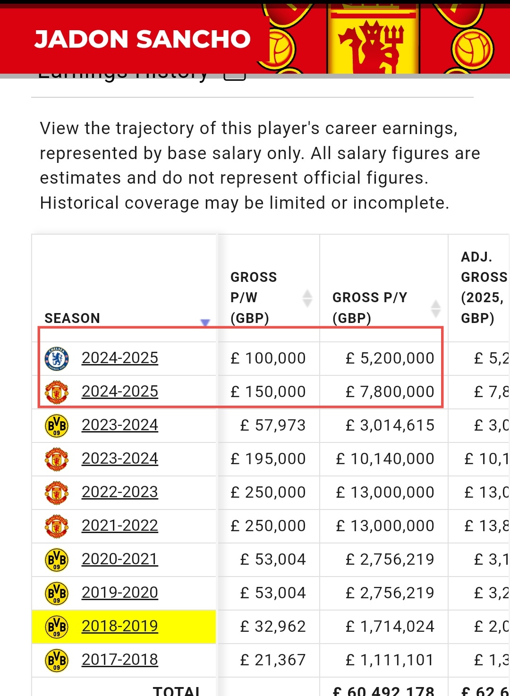Open the 2024-2025 Chelsea season link
Screen dimensions: 510x696
(120, 358)
